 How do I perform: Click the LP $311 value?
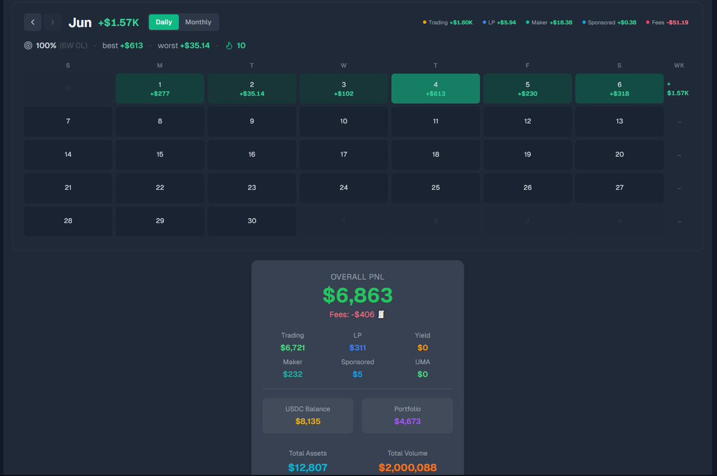tap(358, 348)
